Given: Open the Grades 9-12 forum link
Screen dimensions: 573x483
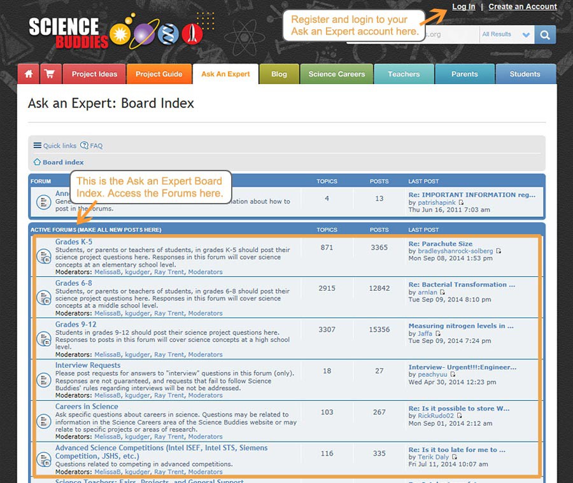Looking at the screenshot, I should [76, 325].
